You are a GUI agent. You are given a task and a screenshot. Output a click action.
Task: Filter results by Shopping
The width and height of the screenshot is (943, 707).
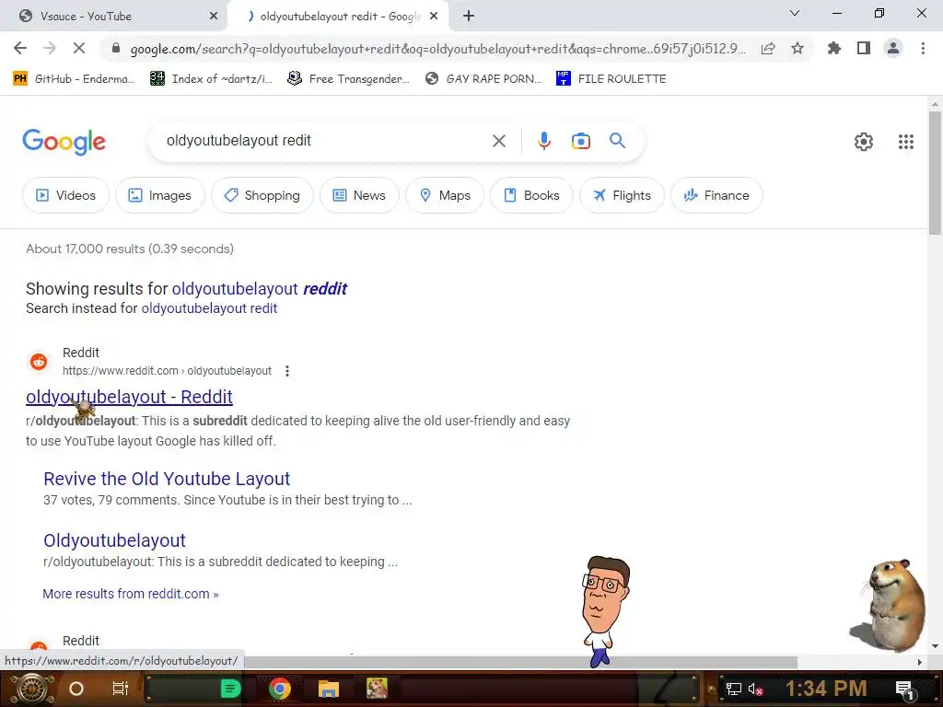coord(262,195)
